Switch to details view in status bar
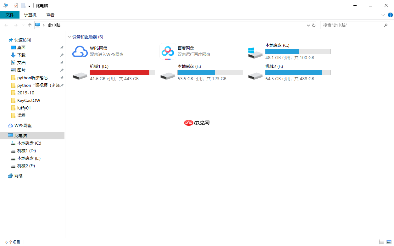394x246 pixels. pyautogui.click(x=381, y=242)
